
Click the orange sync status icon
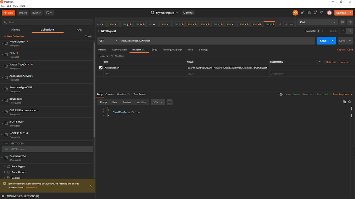click(295, 13)
